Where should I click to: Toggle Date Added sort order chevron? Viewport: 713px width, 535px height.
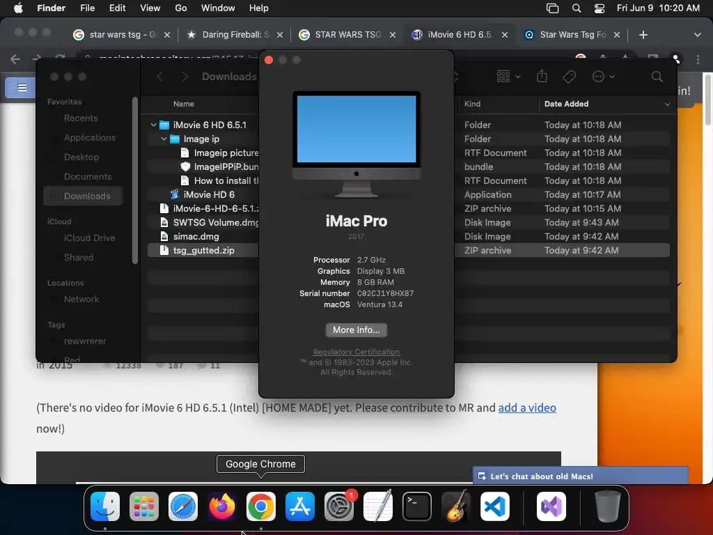click(667, 104)
